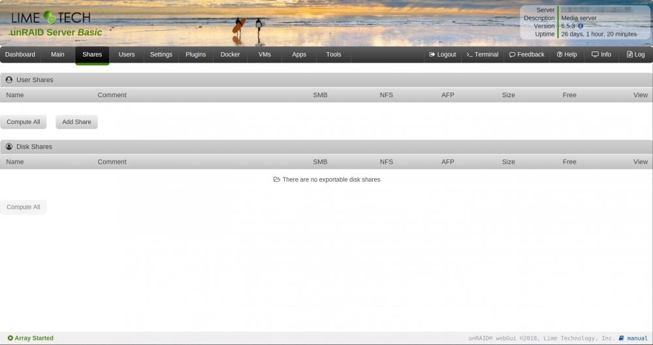Open the manual link in footer
Screen dimensions: 653x345
(x=637, y=338)
